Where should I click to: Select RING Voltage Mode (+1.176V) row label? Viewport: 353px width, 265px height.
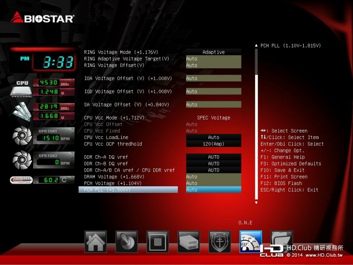tap(121, 52)
